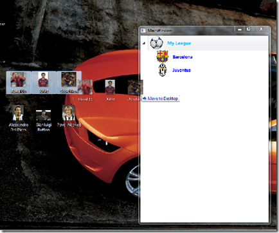Minimize the MainWindow window
Screen dimensions: 279x233
(240, 29)
